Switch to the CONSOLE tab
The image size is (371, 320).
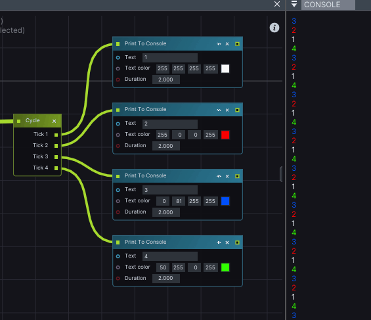328,5
